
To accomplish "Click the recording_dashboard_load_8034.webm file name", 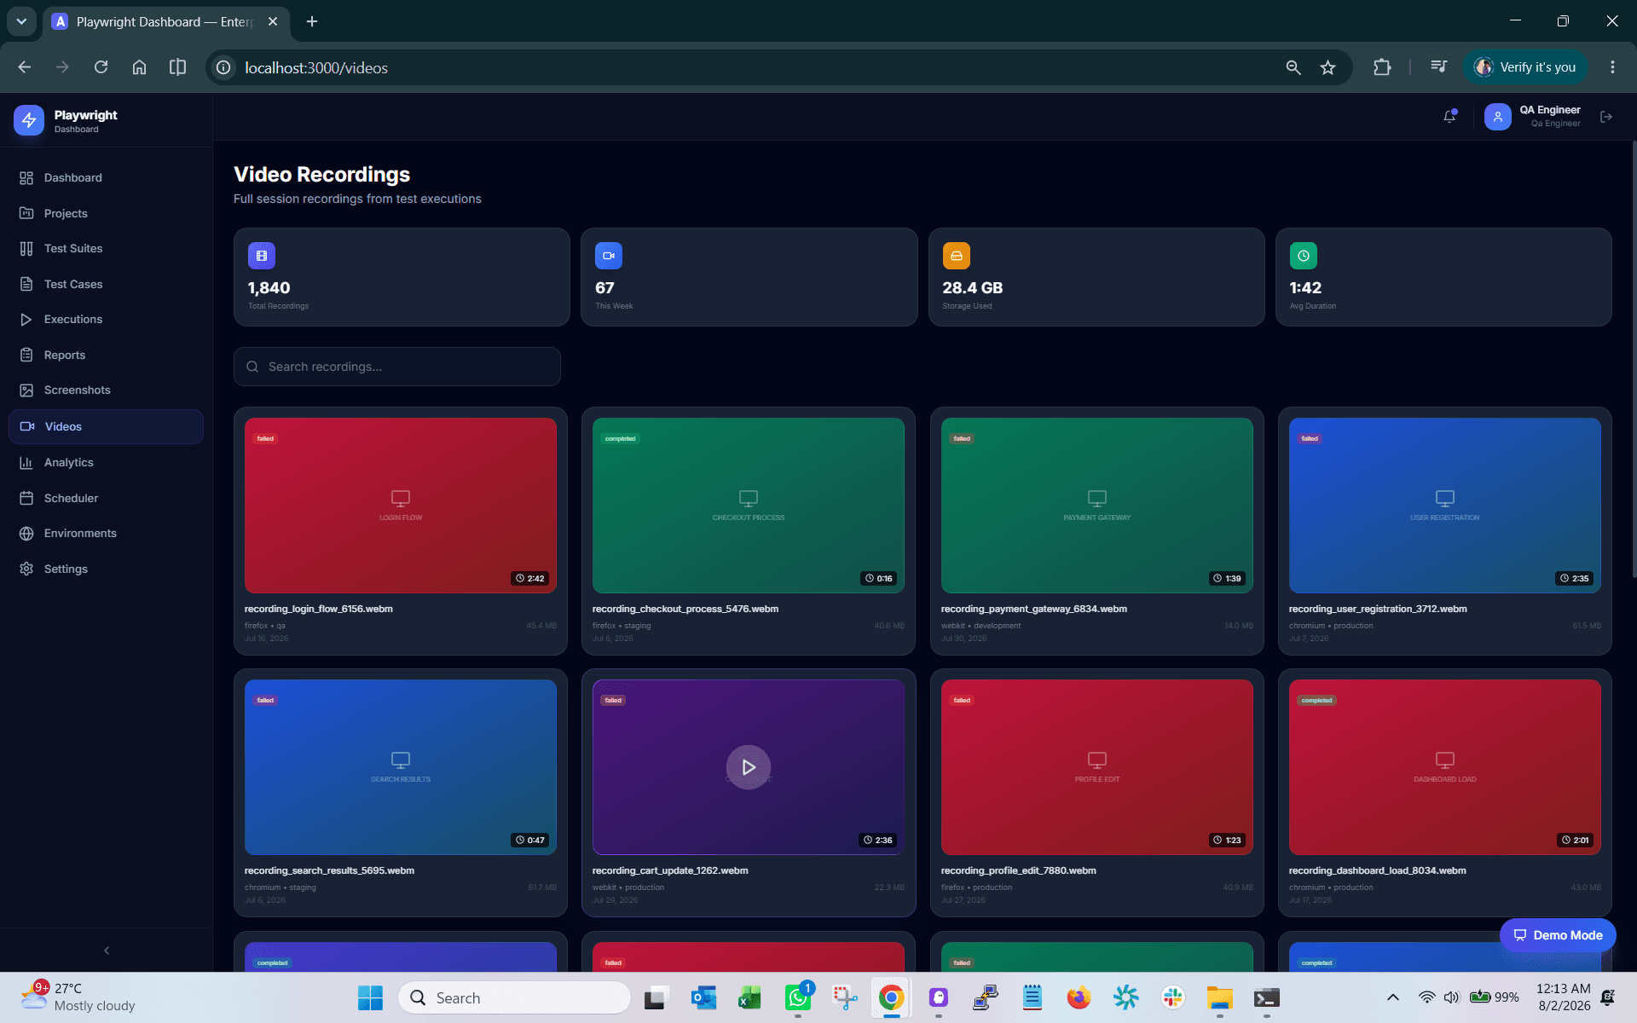I will [x=1378, y=870].
